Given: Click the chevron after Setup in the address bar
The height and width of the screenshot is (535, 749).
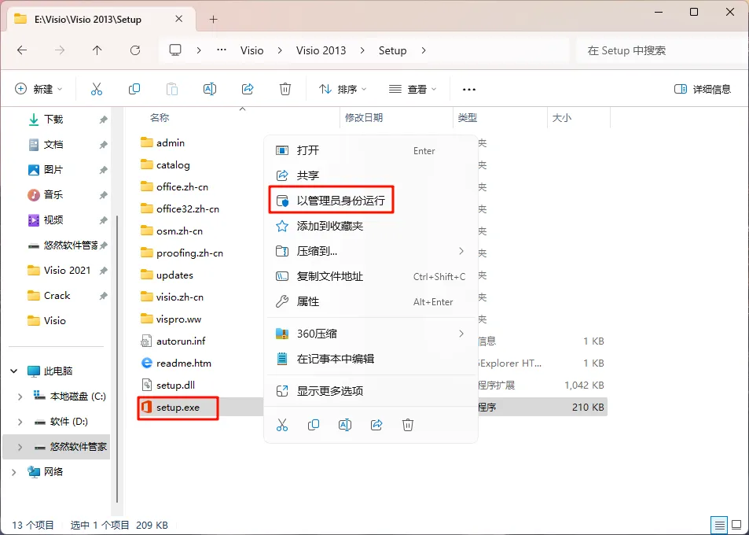Looking at the screenshot, I should [423, 50].
